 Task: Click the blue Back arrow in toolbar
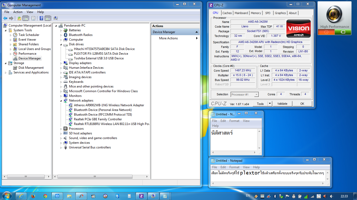5,18
